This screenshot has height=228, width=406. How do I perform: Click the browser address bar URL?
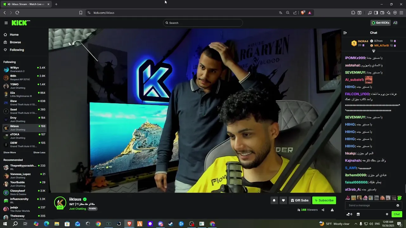[x=104, y=13]
